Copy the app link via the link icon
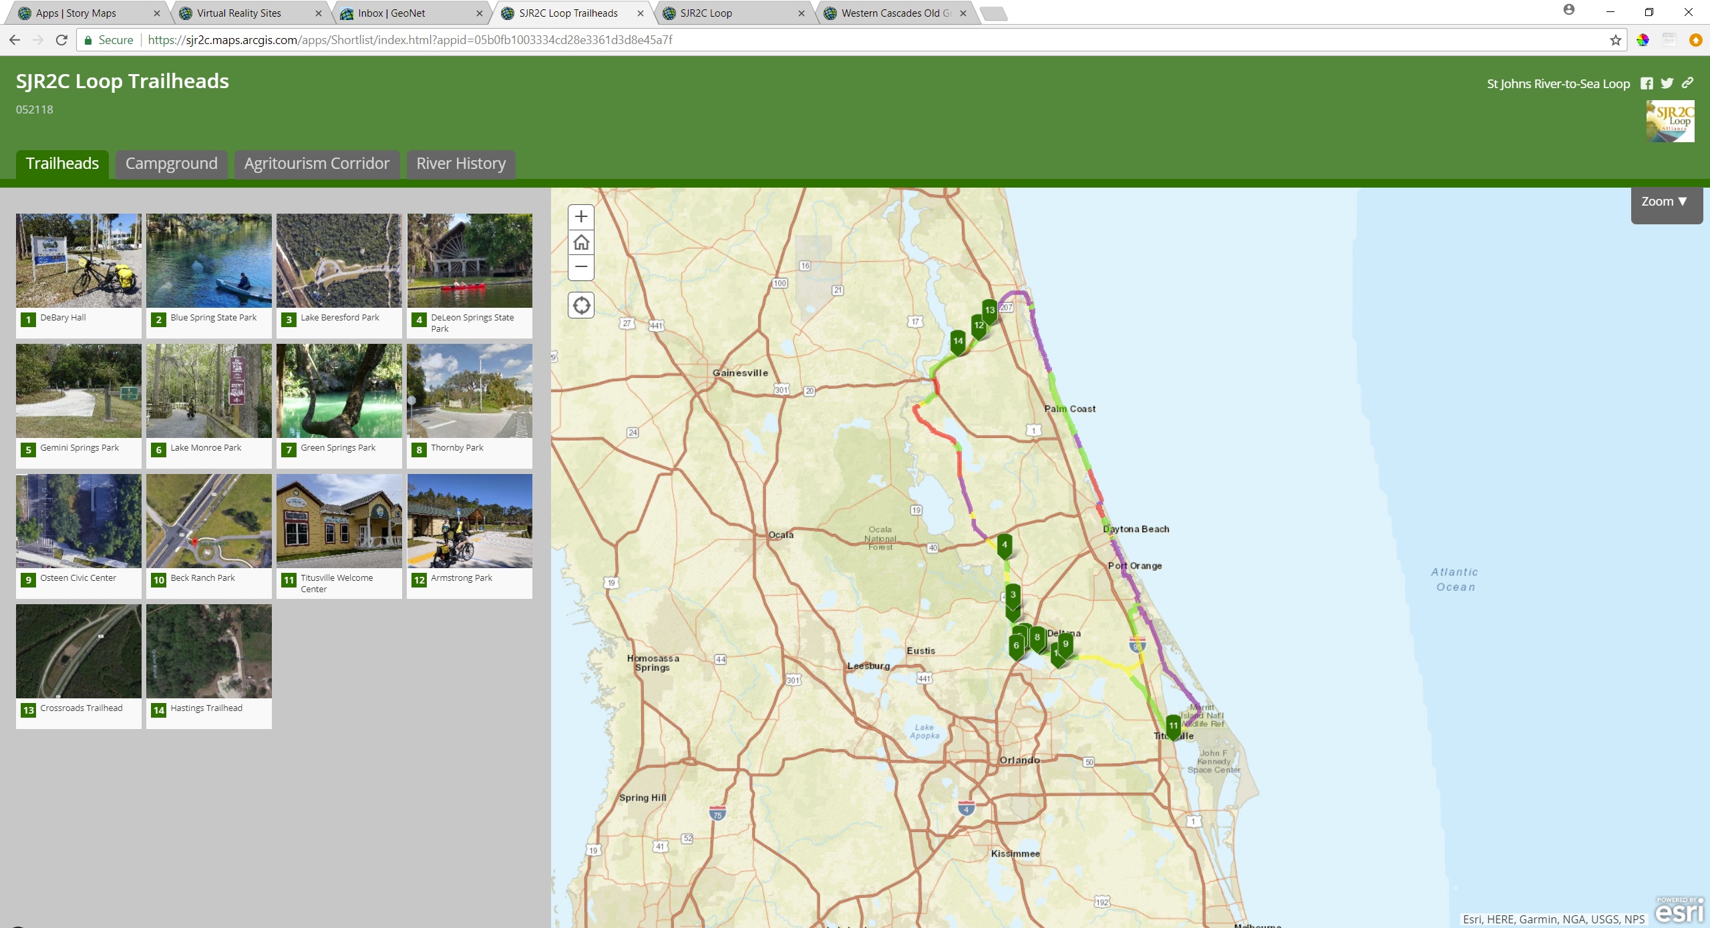The width and height of the screenshot is (1710, 928). [x=1687, y=83]
